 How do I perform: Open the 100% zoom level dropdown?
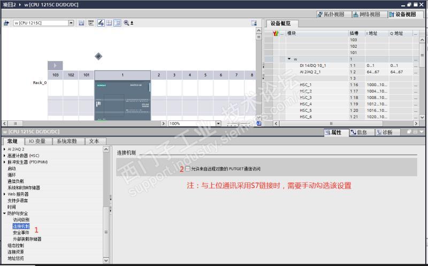(218, 124)
